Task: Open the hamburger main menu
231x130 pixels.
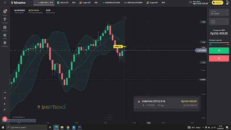Action: [x=5, y=3]
